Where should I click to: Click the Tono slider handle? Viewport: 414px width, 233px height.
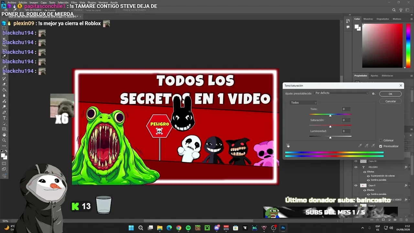[330, 115]
